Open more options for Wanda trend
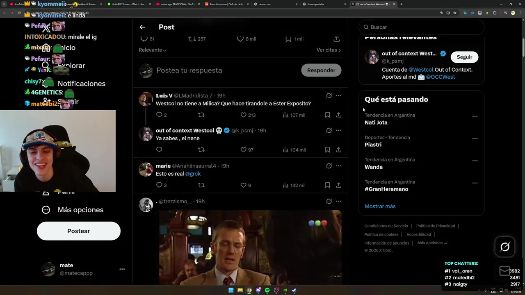Viewport: 525px width, 295px height. click(x=475, y=161)
